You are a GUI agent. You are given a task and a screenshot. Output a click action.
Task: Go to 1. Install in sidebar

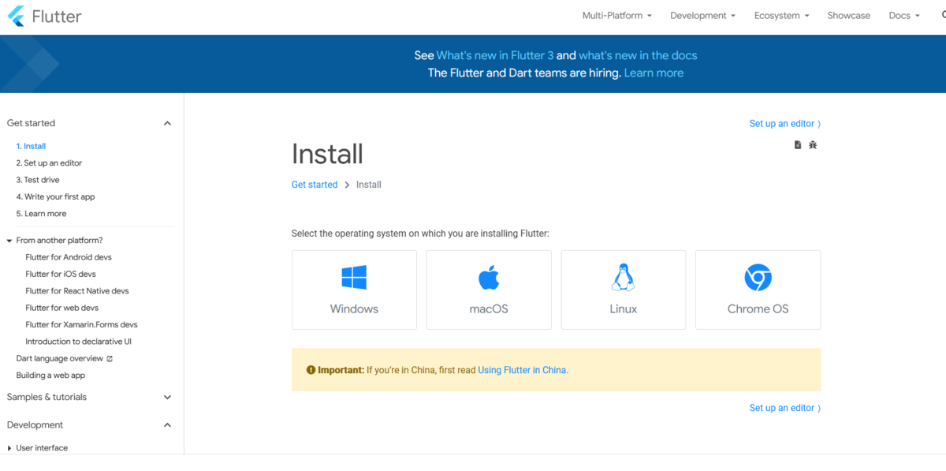[31, 146]
